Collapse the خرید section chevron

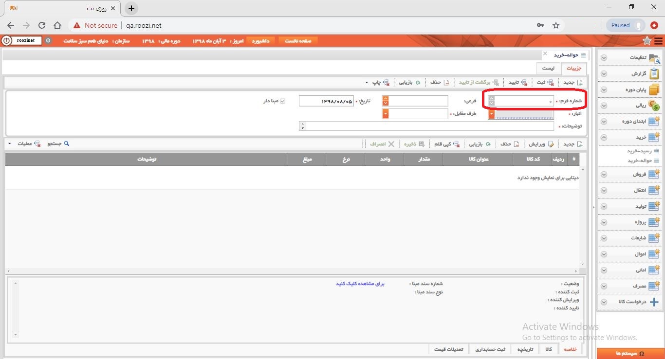[604, 137]
